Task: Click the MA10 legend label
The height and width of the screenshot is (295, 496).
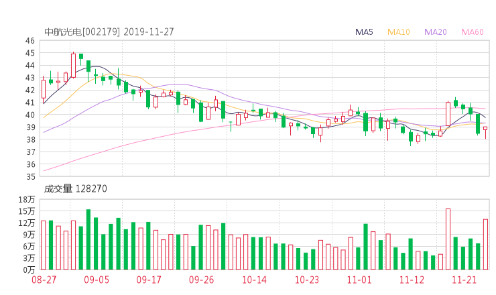Action: pos(399,32)
